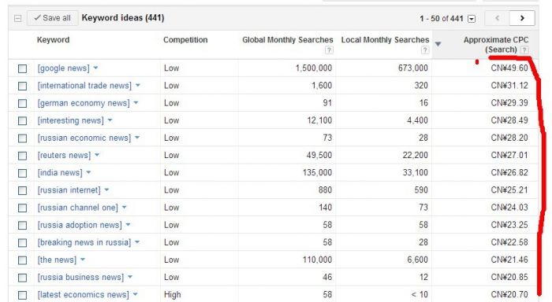Open dropdown arrow next to [russian channel one]
Screen dimensions: 552x302
[124, 207]
